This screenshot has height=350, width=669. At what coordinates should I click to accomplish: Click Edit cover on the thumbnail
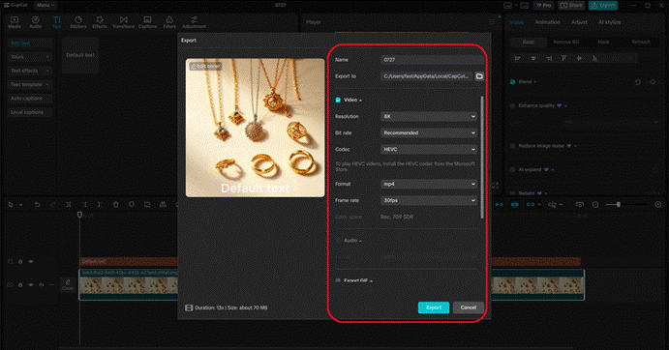[205, 66]
